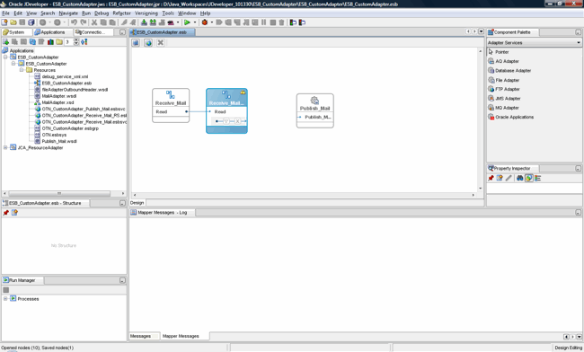Click the Cut scissors icon

click(x=94, y=22)
